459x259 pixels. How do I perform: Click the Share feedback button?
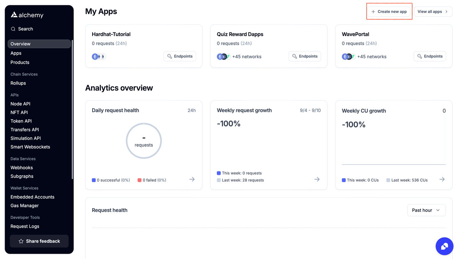39,241
